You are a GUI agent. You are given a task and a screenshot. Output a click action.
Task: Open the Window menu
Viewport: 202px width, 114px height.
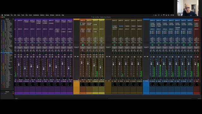click(x=52, y=15)
